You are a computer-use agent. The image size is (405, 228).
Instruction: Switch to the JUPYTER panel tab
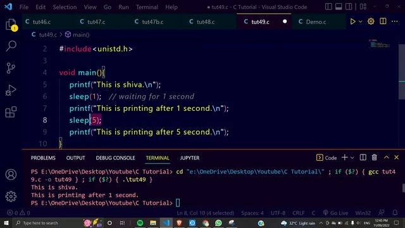190,158
